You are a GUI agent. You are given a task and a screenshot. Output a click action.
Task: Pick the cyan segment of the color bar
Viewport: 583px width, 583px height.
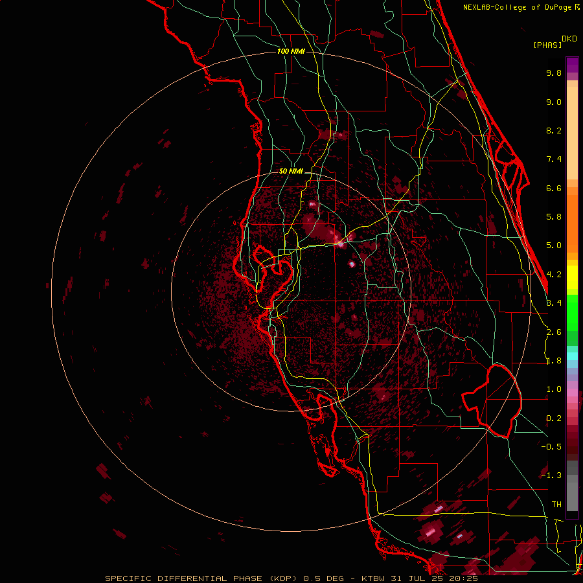[x=572, y=356]
